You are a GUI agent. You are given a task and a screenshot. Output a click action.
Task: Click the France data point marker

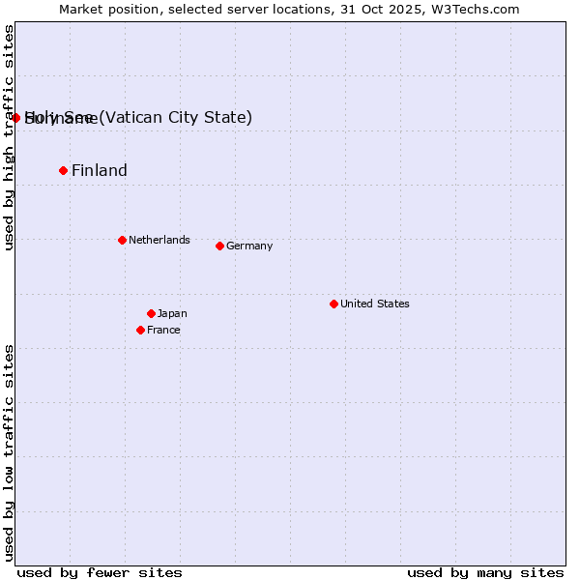(141, 330)
